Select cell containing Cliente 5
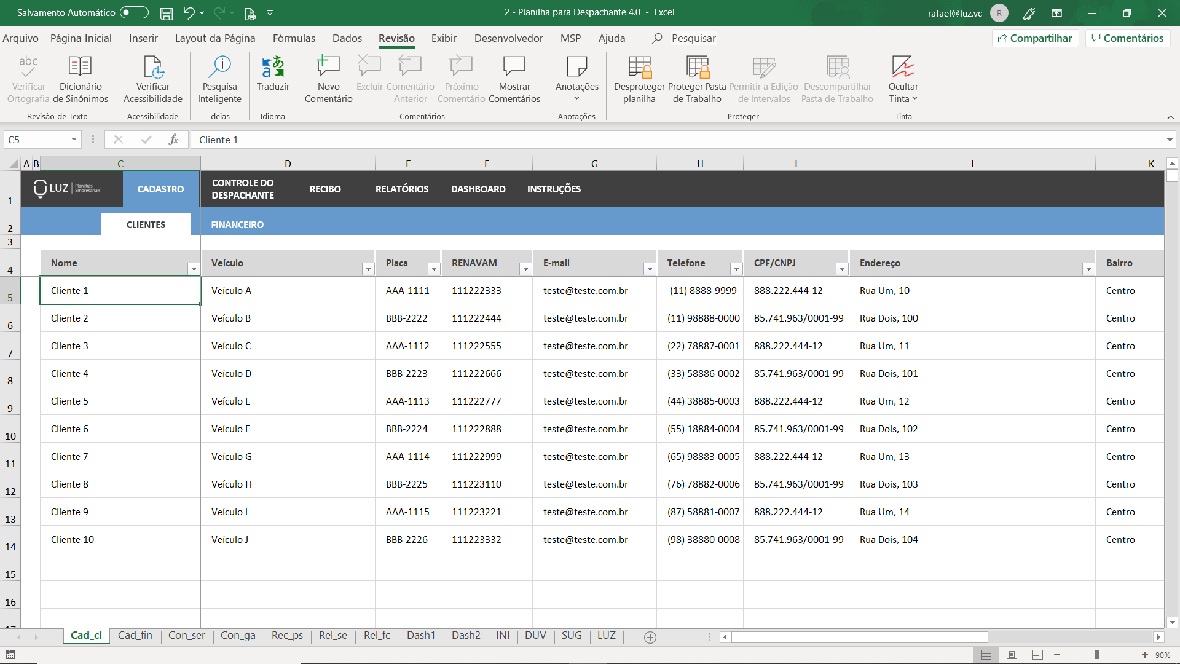 [120, 401]
